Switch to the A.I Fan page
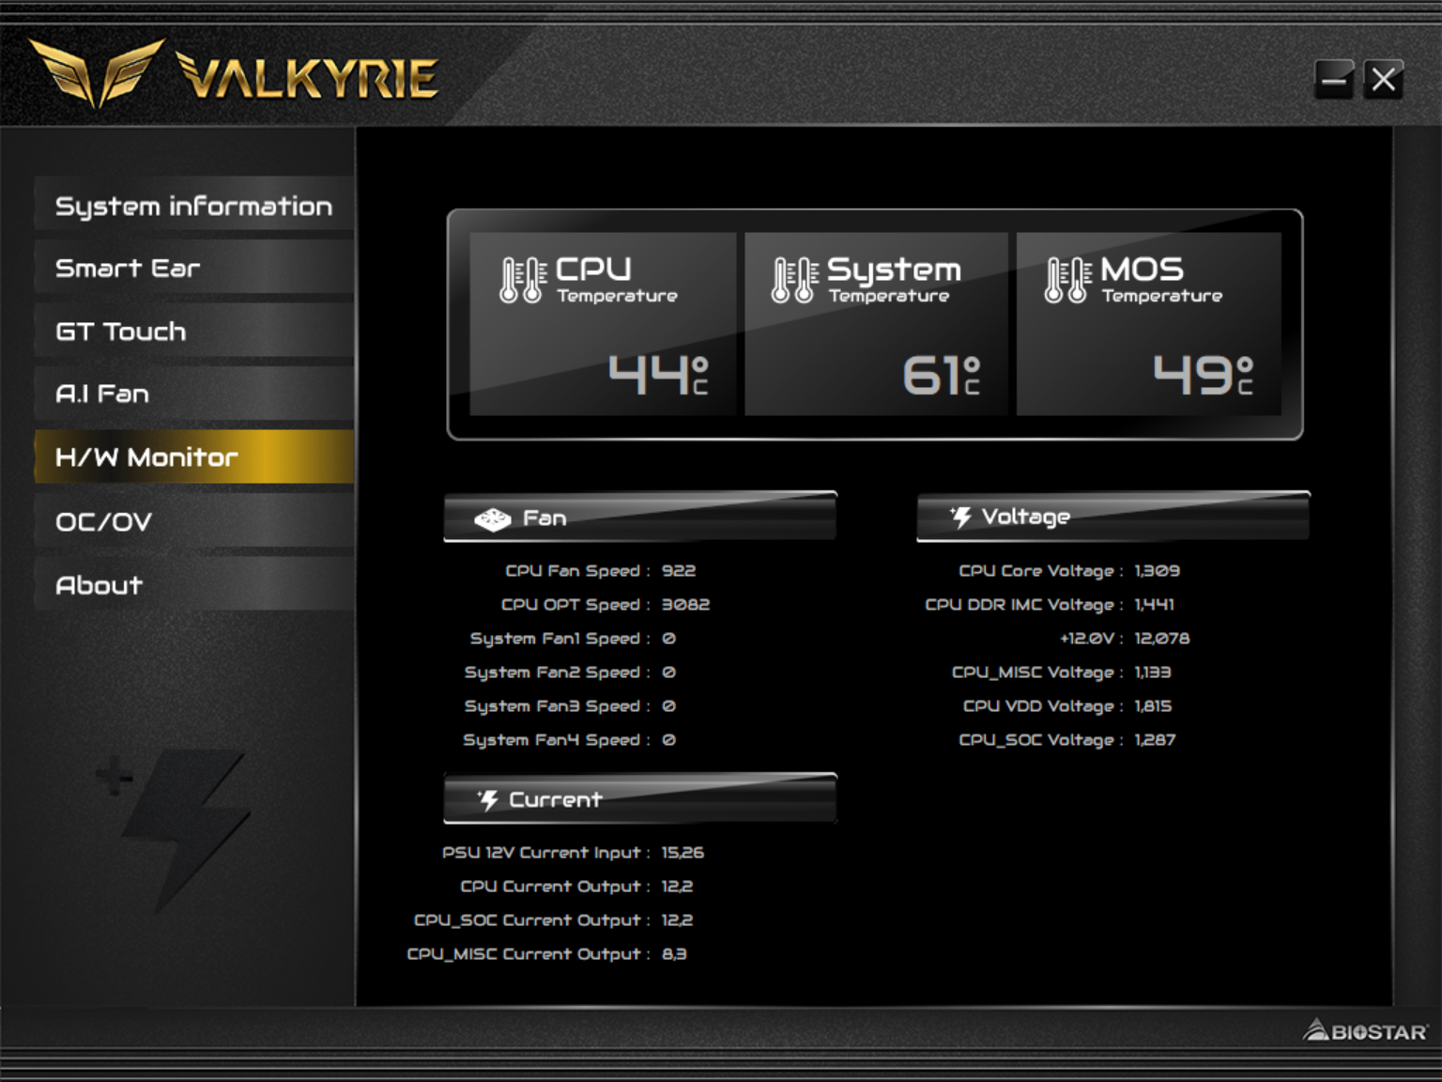 (x=194, y=394)
